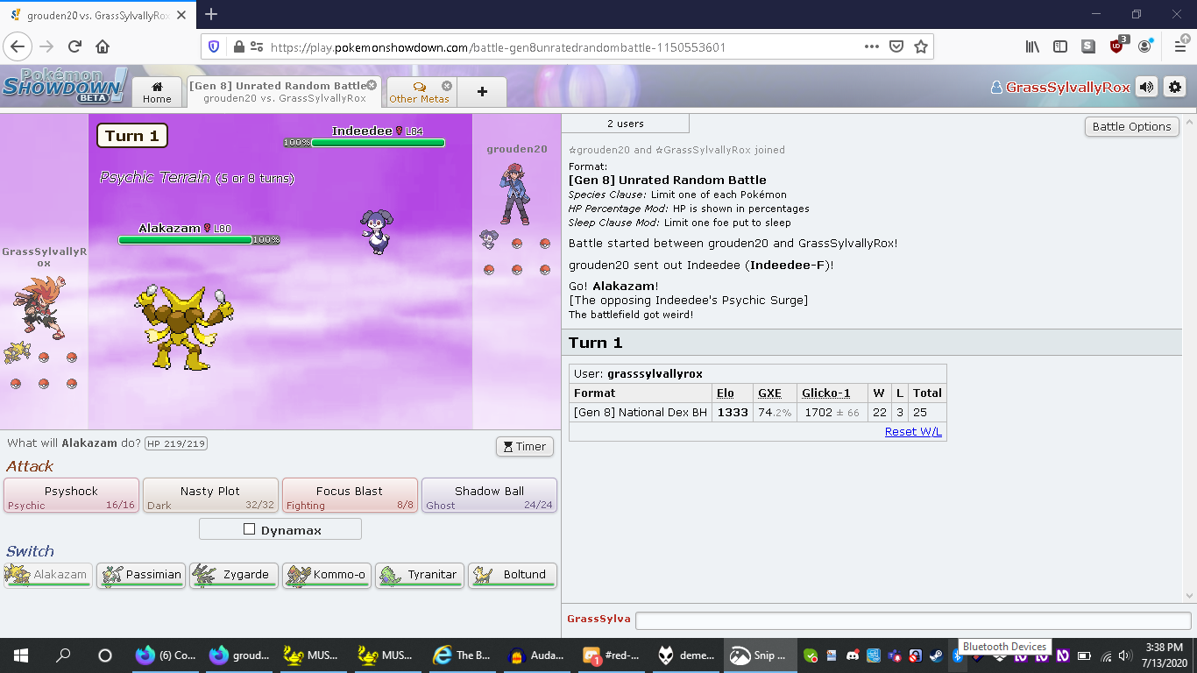
Task: Tick the Dynamax checkbox
Action: click(x=250, y=529)
